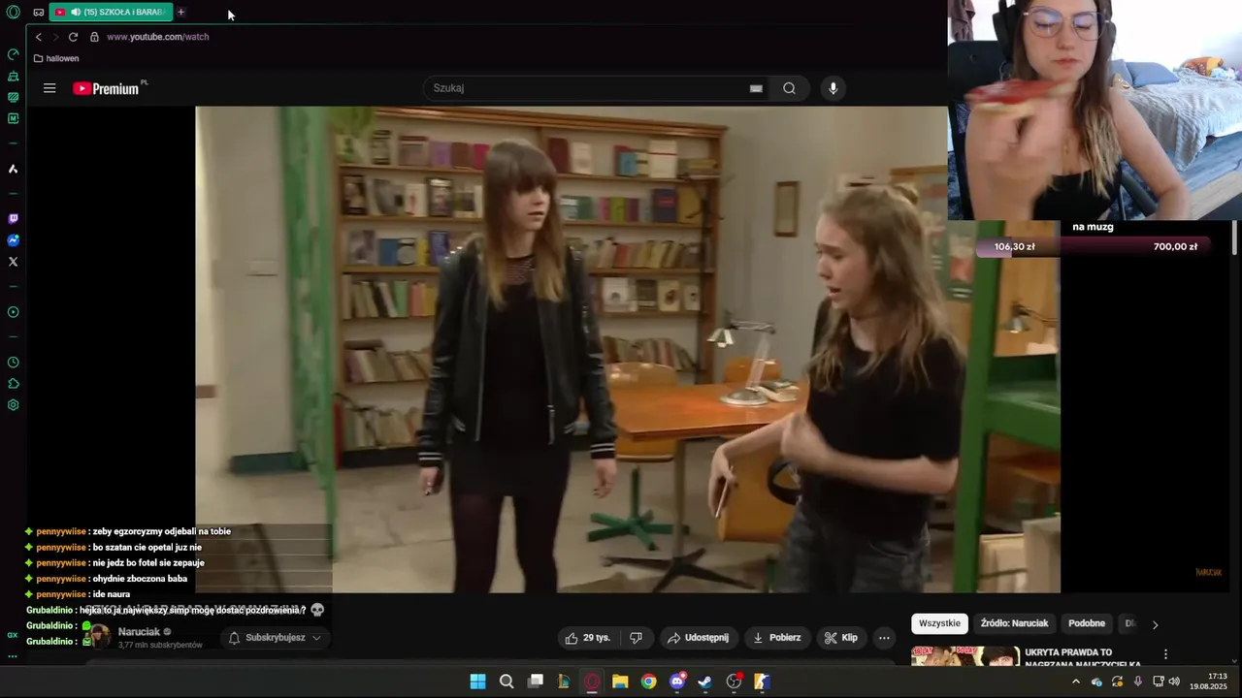Open Discord from the taskbar

coord(677,682)
